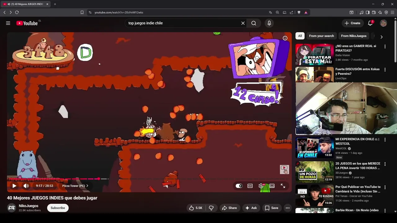
Task: Open Leo AI sparkle icon
Action: [380, 12]
